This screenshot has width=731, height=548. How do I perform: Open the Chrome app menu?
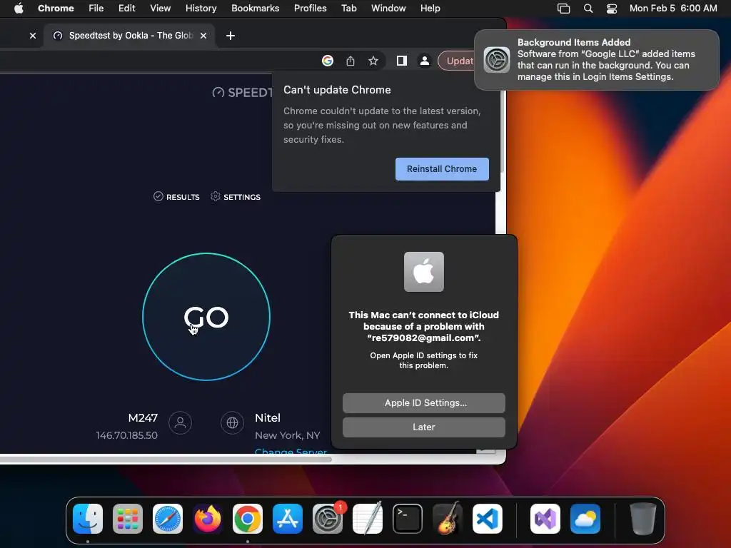(56, 9)
